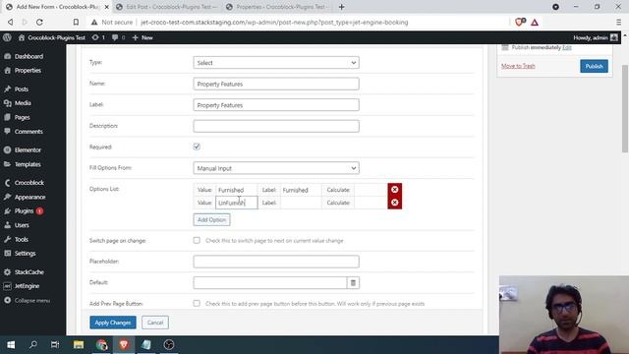Image resolution: width=629 pixels, height=354 pixels.
Task: Open a new browser tab
Action: pyautogui.click(x=341, y=7)
